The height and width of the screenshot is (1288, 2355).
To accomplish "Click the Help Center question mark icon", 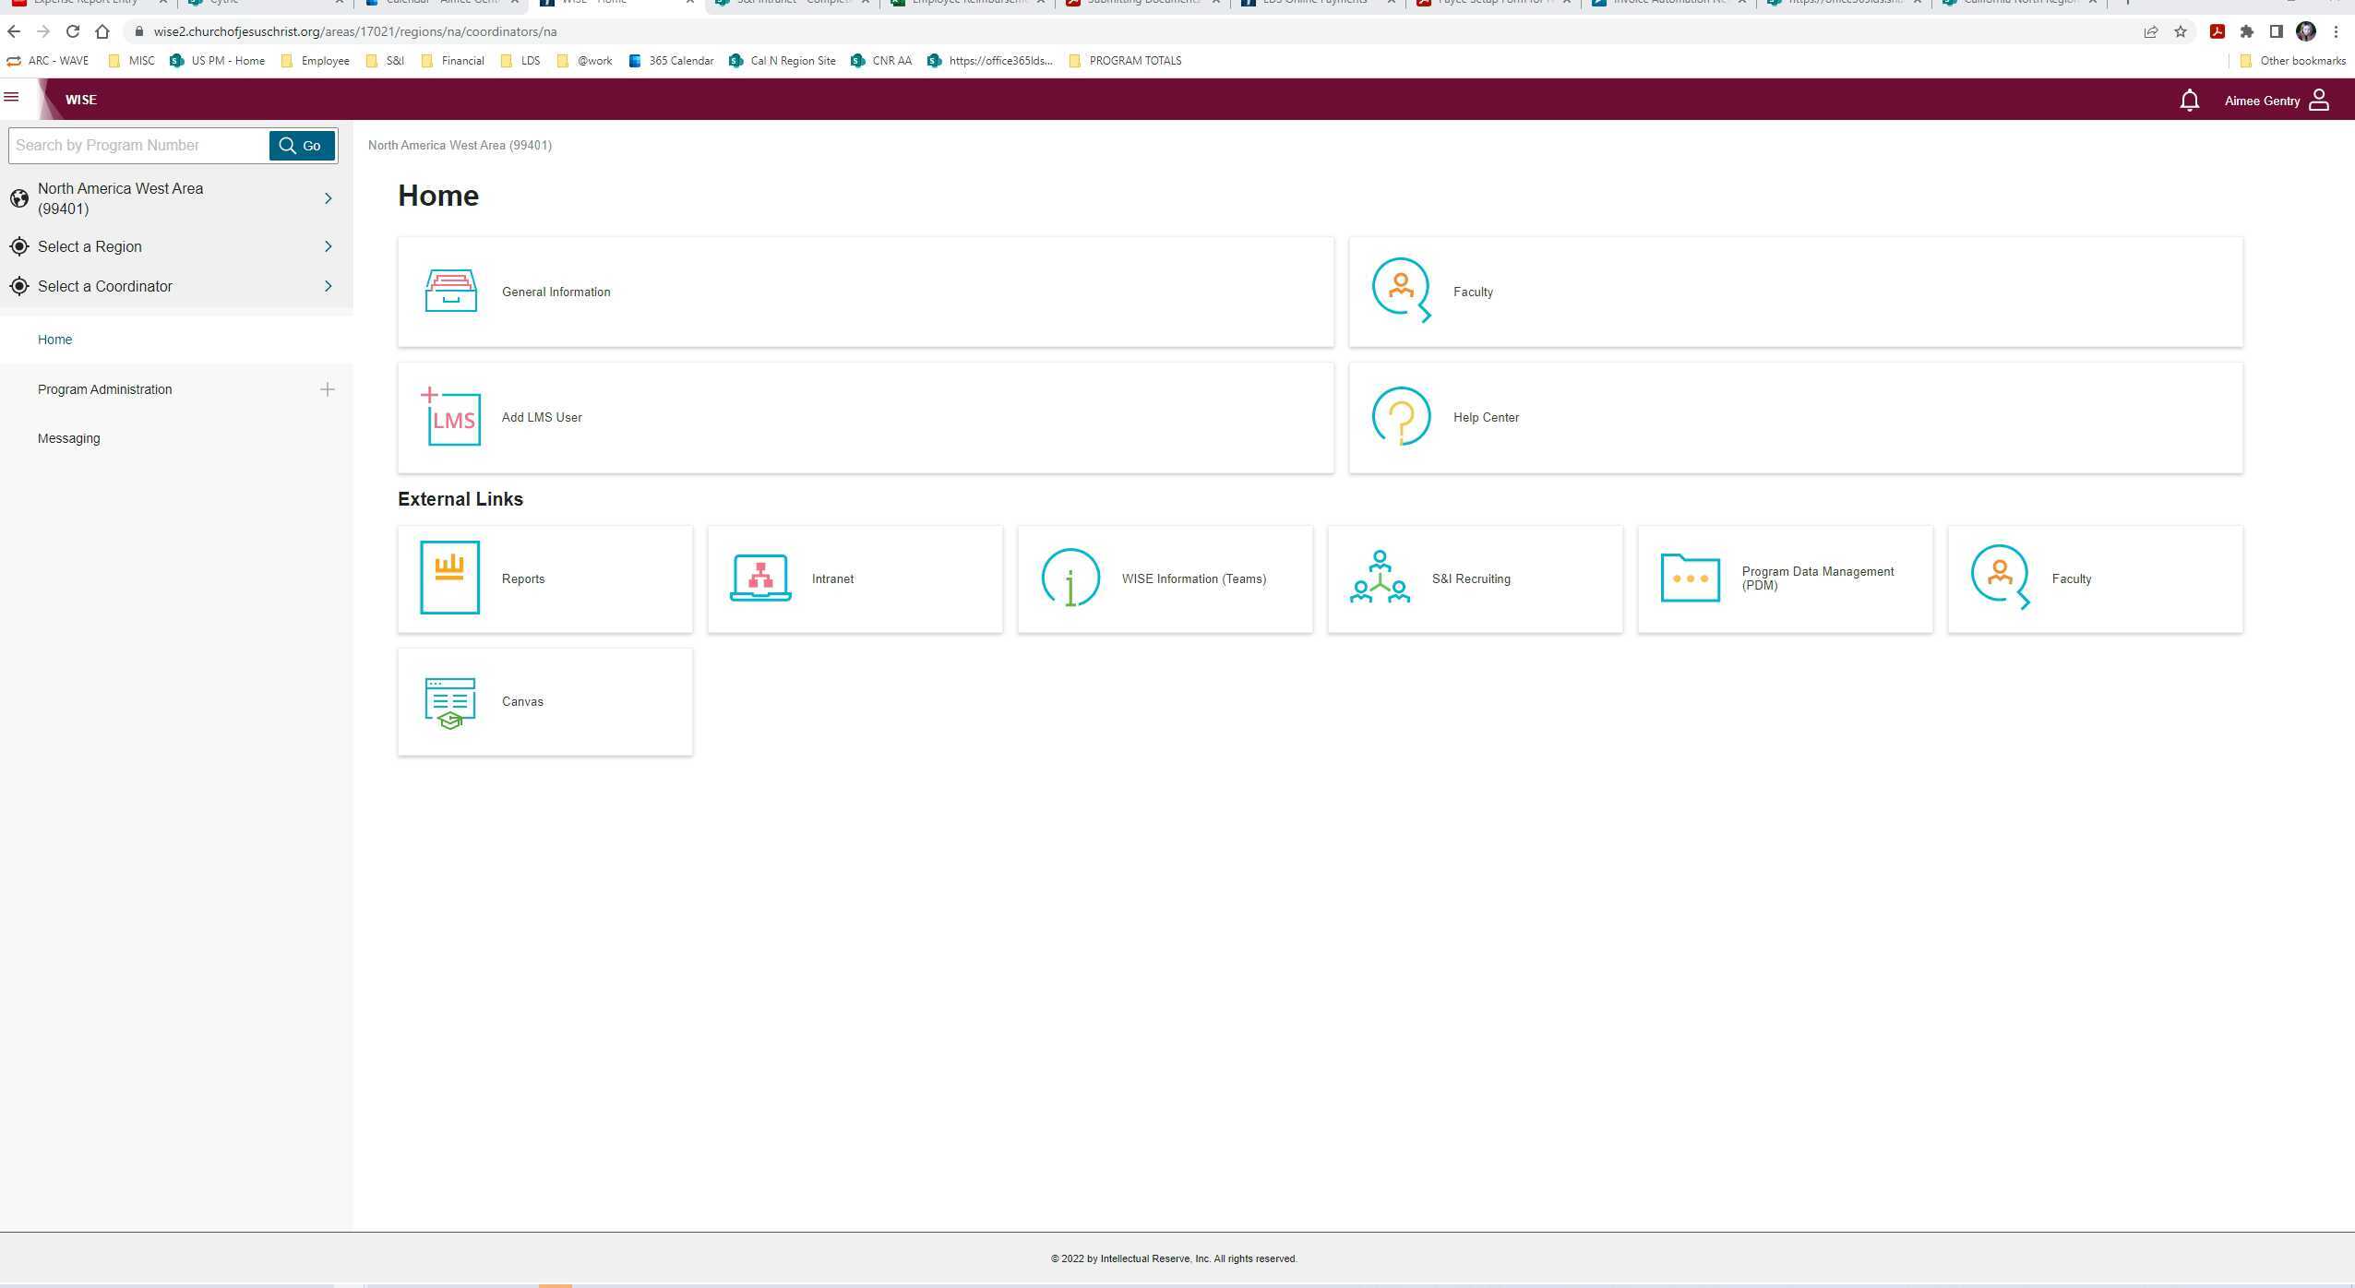I will [1401, 417].
